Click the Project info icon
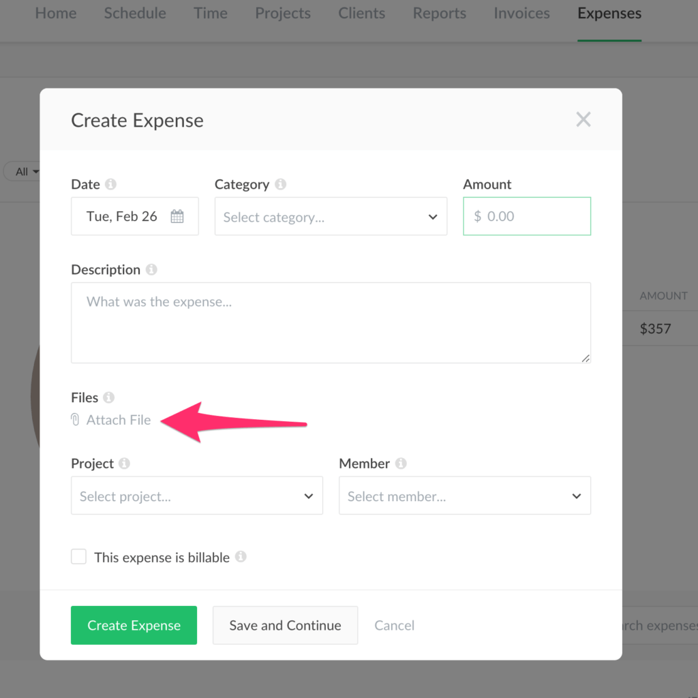698x698 pixels. (125, 463)
